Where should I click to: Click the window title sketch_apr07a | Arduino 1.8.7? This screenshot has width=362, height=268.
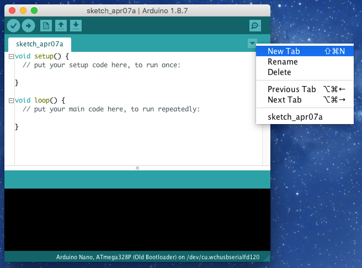tap(137, 11)
